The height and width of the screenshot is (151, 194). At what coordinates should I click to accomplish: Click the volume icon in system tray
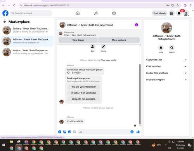pos(169,148)
